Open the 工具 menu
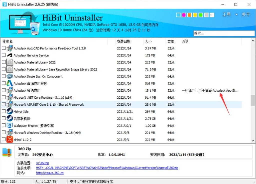The height and width of the screenshot is (184, 256). [227, 14]
